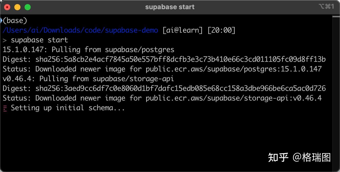The width and height of the screenshot is (340, 172).
Task: Click the sha256:3aed9cc6 storage-api digest hash
Action: 180,89
